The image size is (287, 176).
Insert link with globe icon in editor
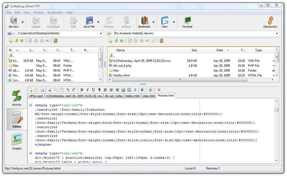pos(123,90)
